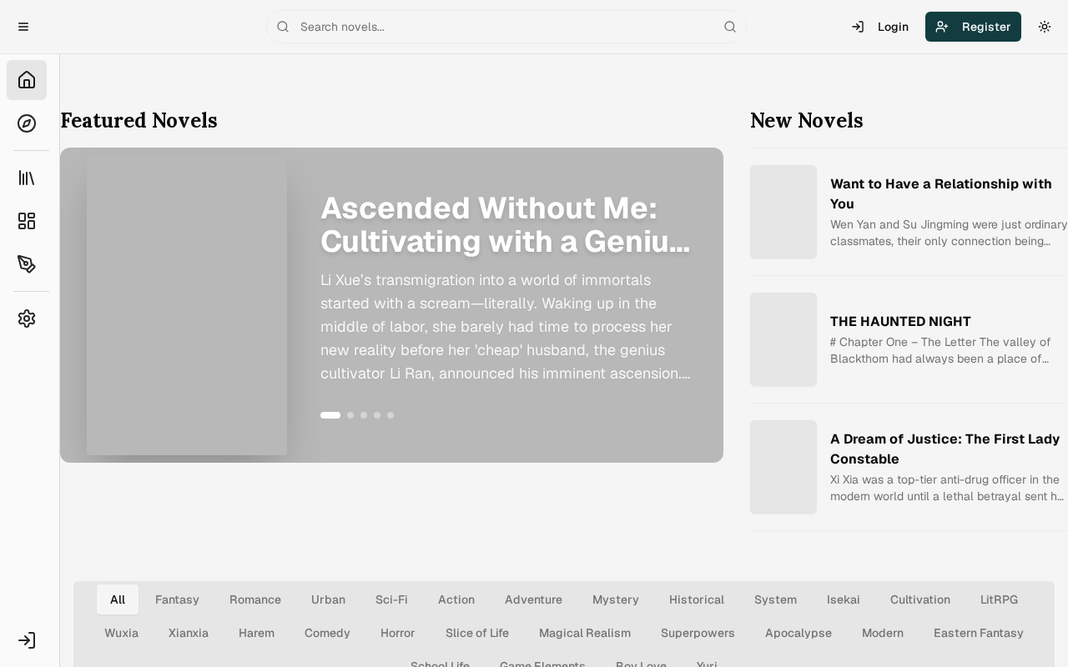Image resolution: width=1068 pixels, height=667 pixels.
Task: Select the Sci-Fi genre tab
Action: point(391,599)
